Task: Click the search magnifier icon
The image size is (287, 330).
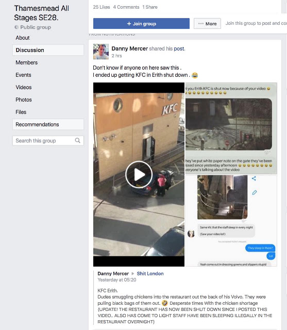Action: pyautogui.click(x=78, y=140)
